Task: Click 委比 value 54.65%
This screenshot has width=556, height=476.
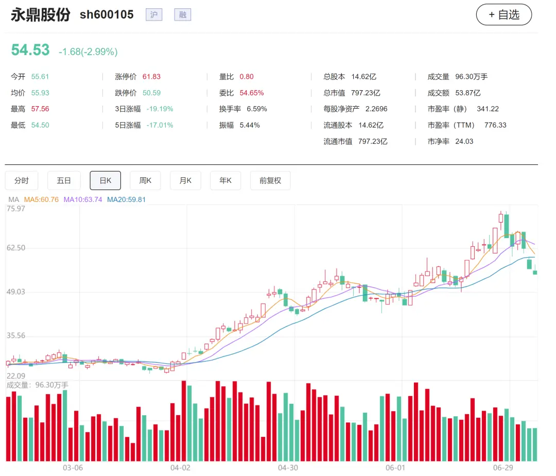Action: pyautogui.click(x=252, y=93)
